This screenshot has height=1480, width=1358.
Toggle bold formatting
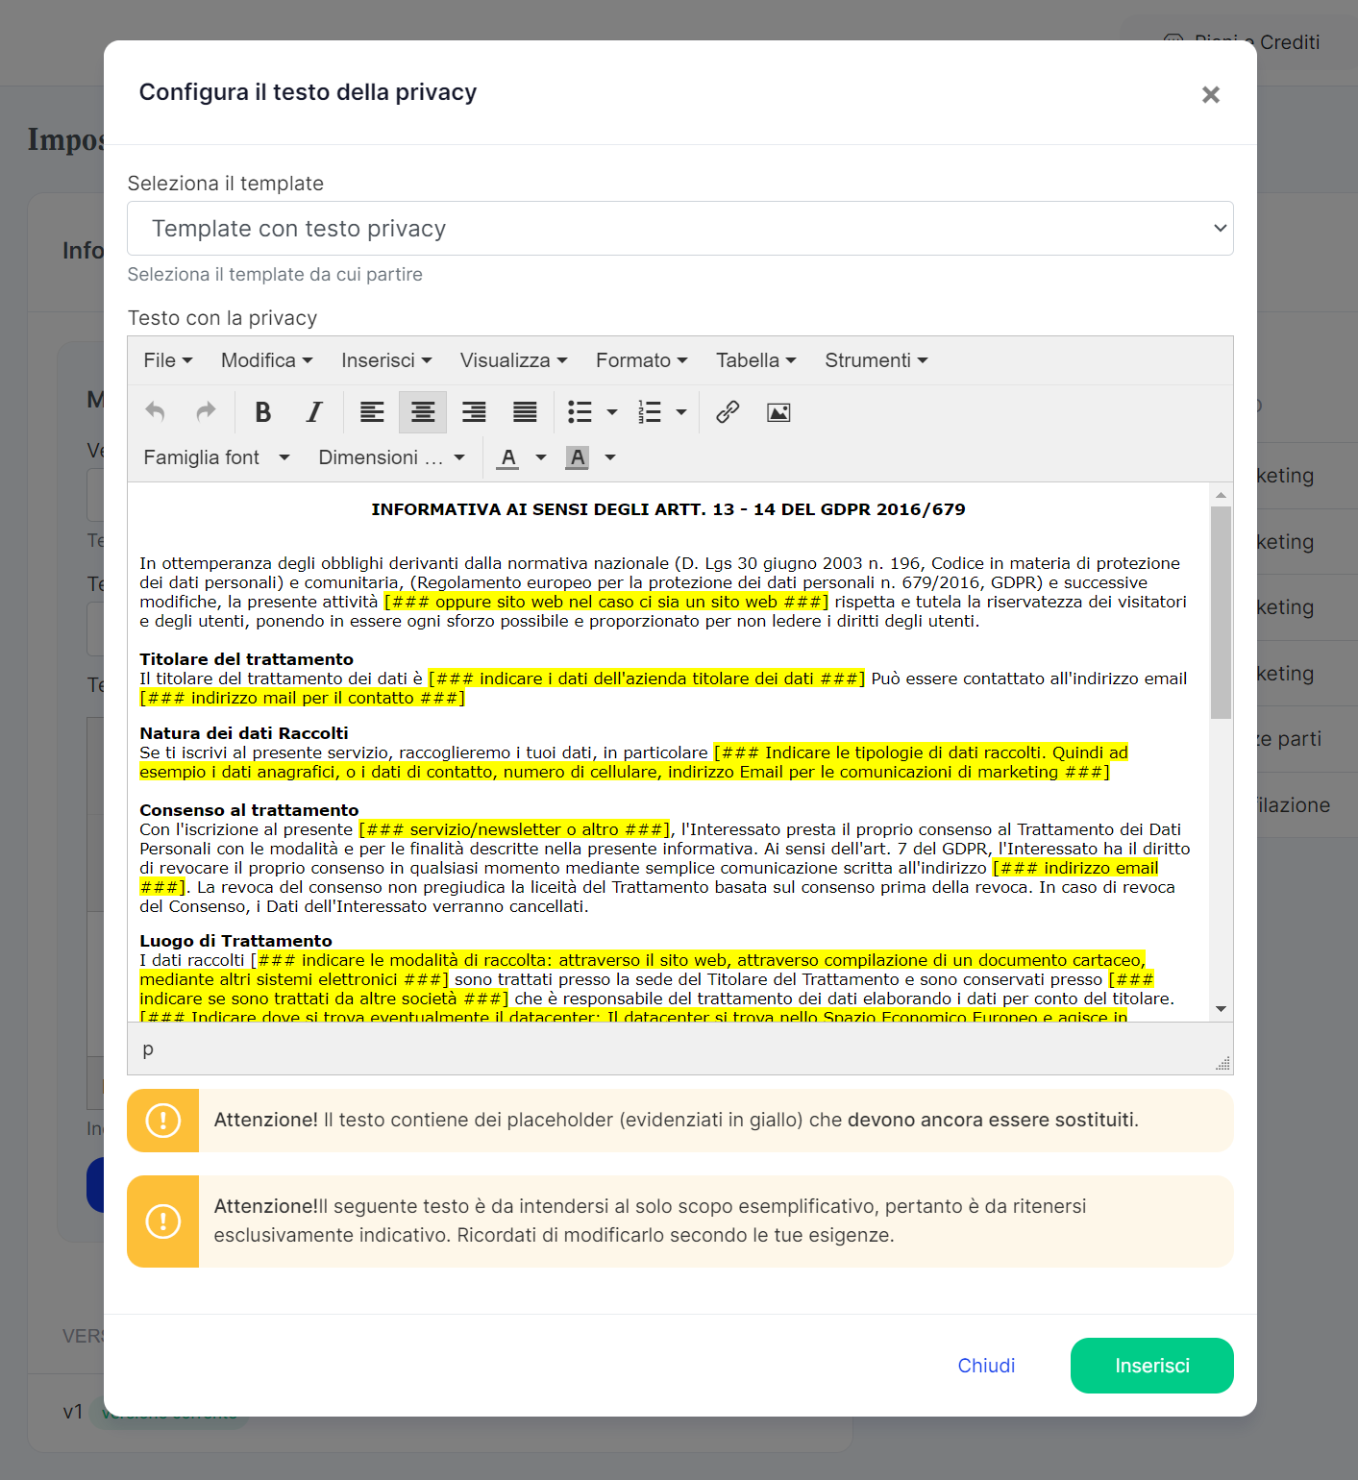(x=262, y=411)
